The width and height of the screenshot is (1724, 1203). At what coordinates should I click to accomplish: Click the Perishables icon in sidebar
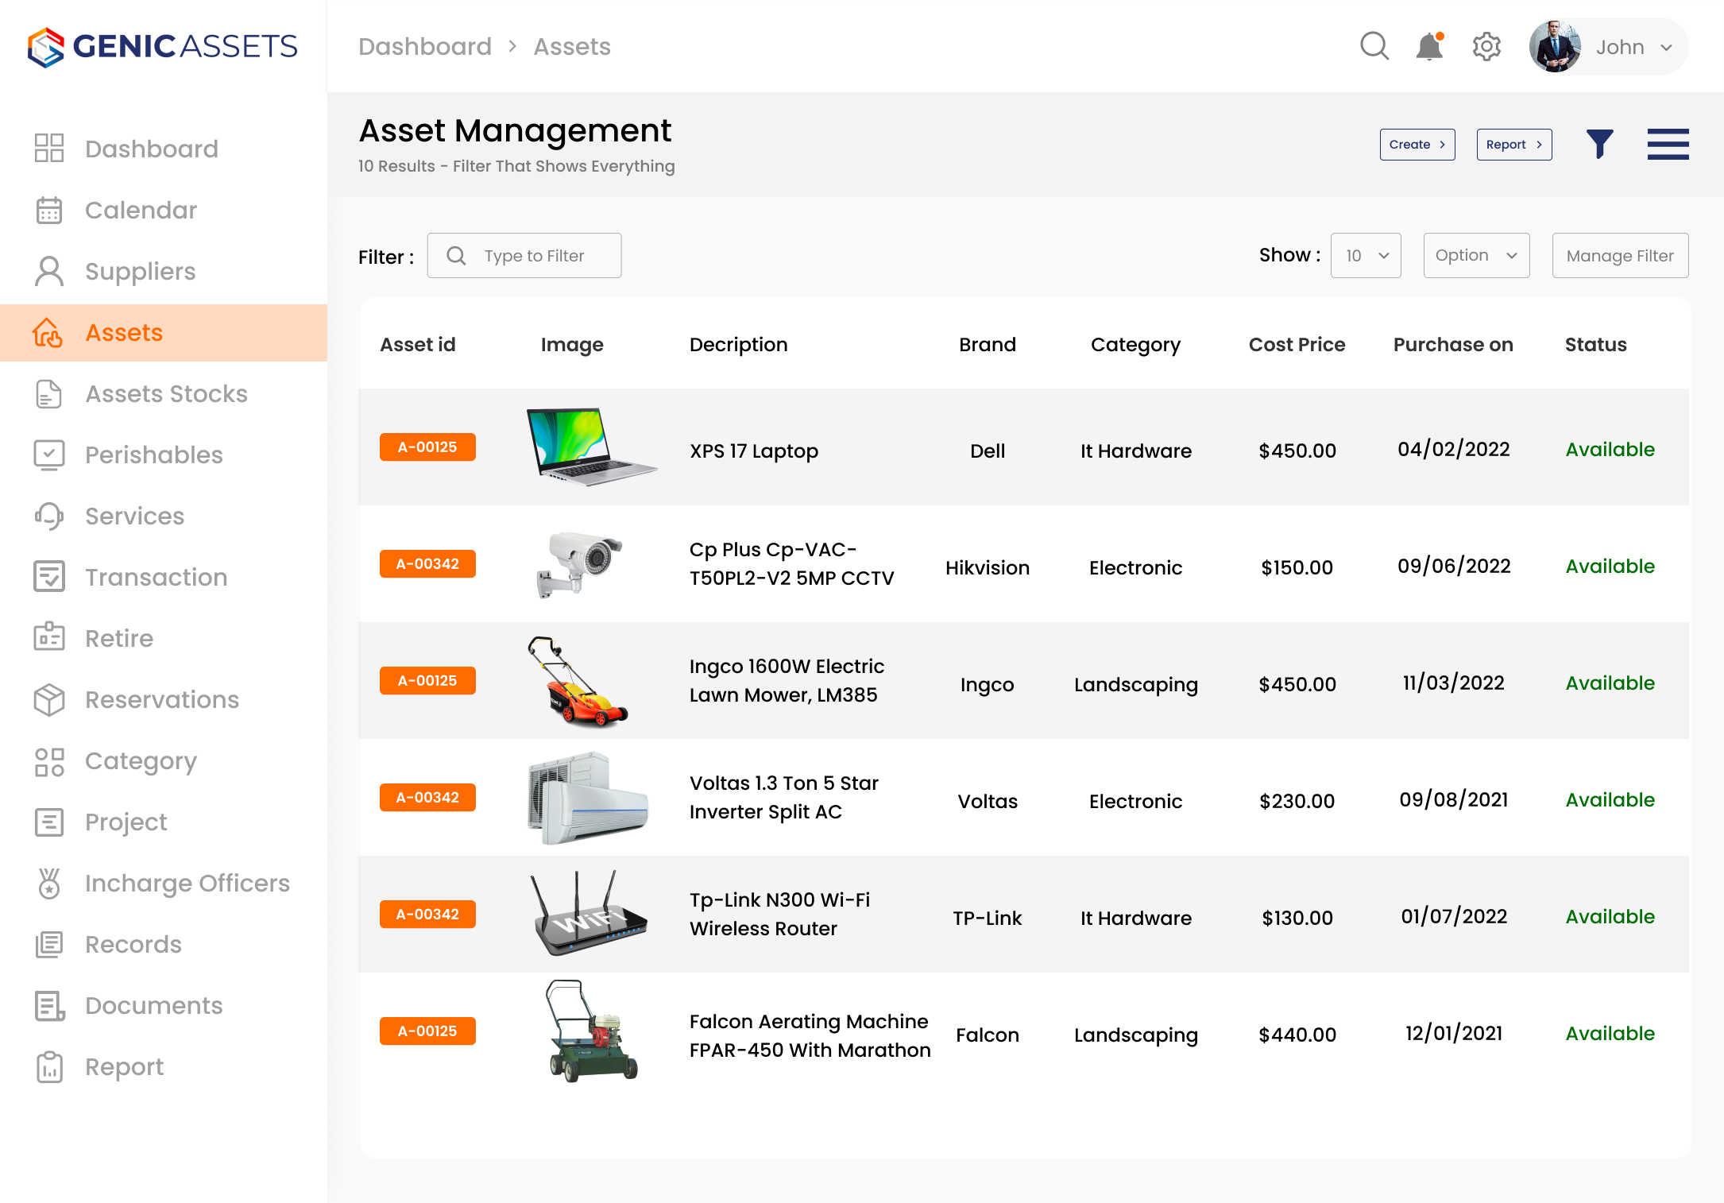pos(49,455)
